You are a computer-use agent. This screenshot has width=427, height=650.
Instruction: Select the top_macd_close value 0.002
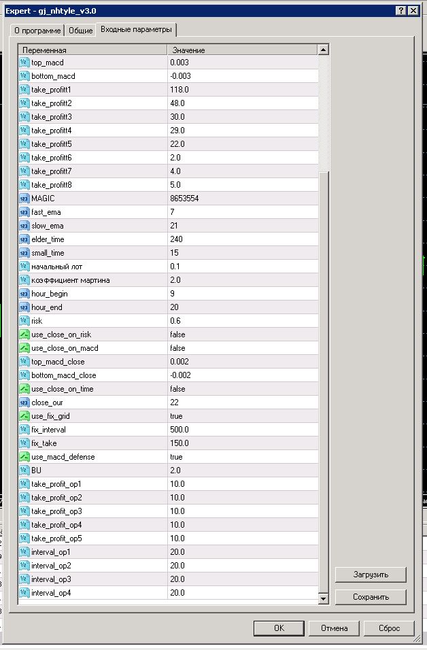(x=180, y=362)
